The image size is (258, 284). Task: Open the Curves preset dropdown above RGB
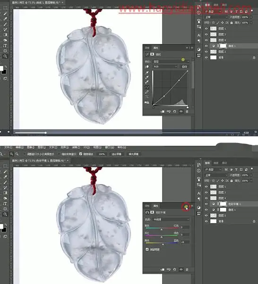[x=171, y=62]
